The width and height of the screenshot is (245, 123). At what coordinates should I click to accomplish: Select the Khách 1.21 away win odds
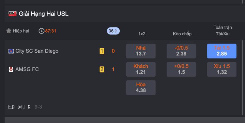(141, 69)
